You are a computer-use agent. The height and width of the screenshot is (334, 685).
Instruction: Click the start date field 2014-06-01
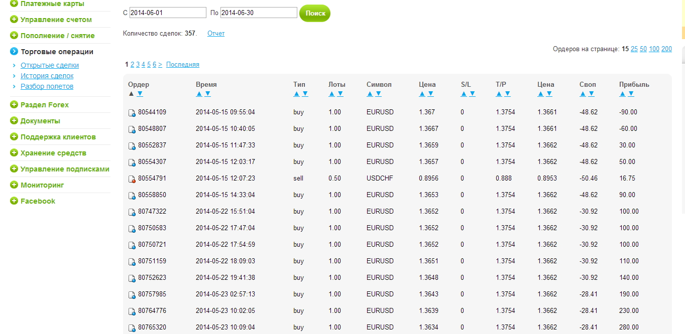[168, 13]
